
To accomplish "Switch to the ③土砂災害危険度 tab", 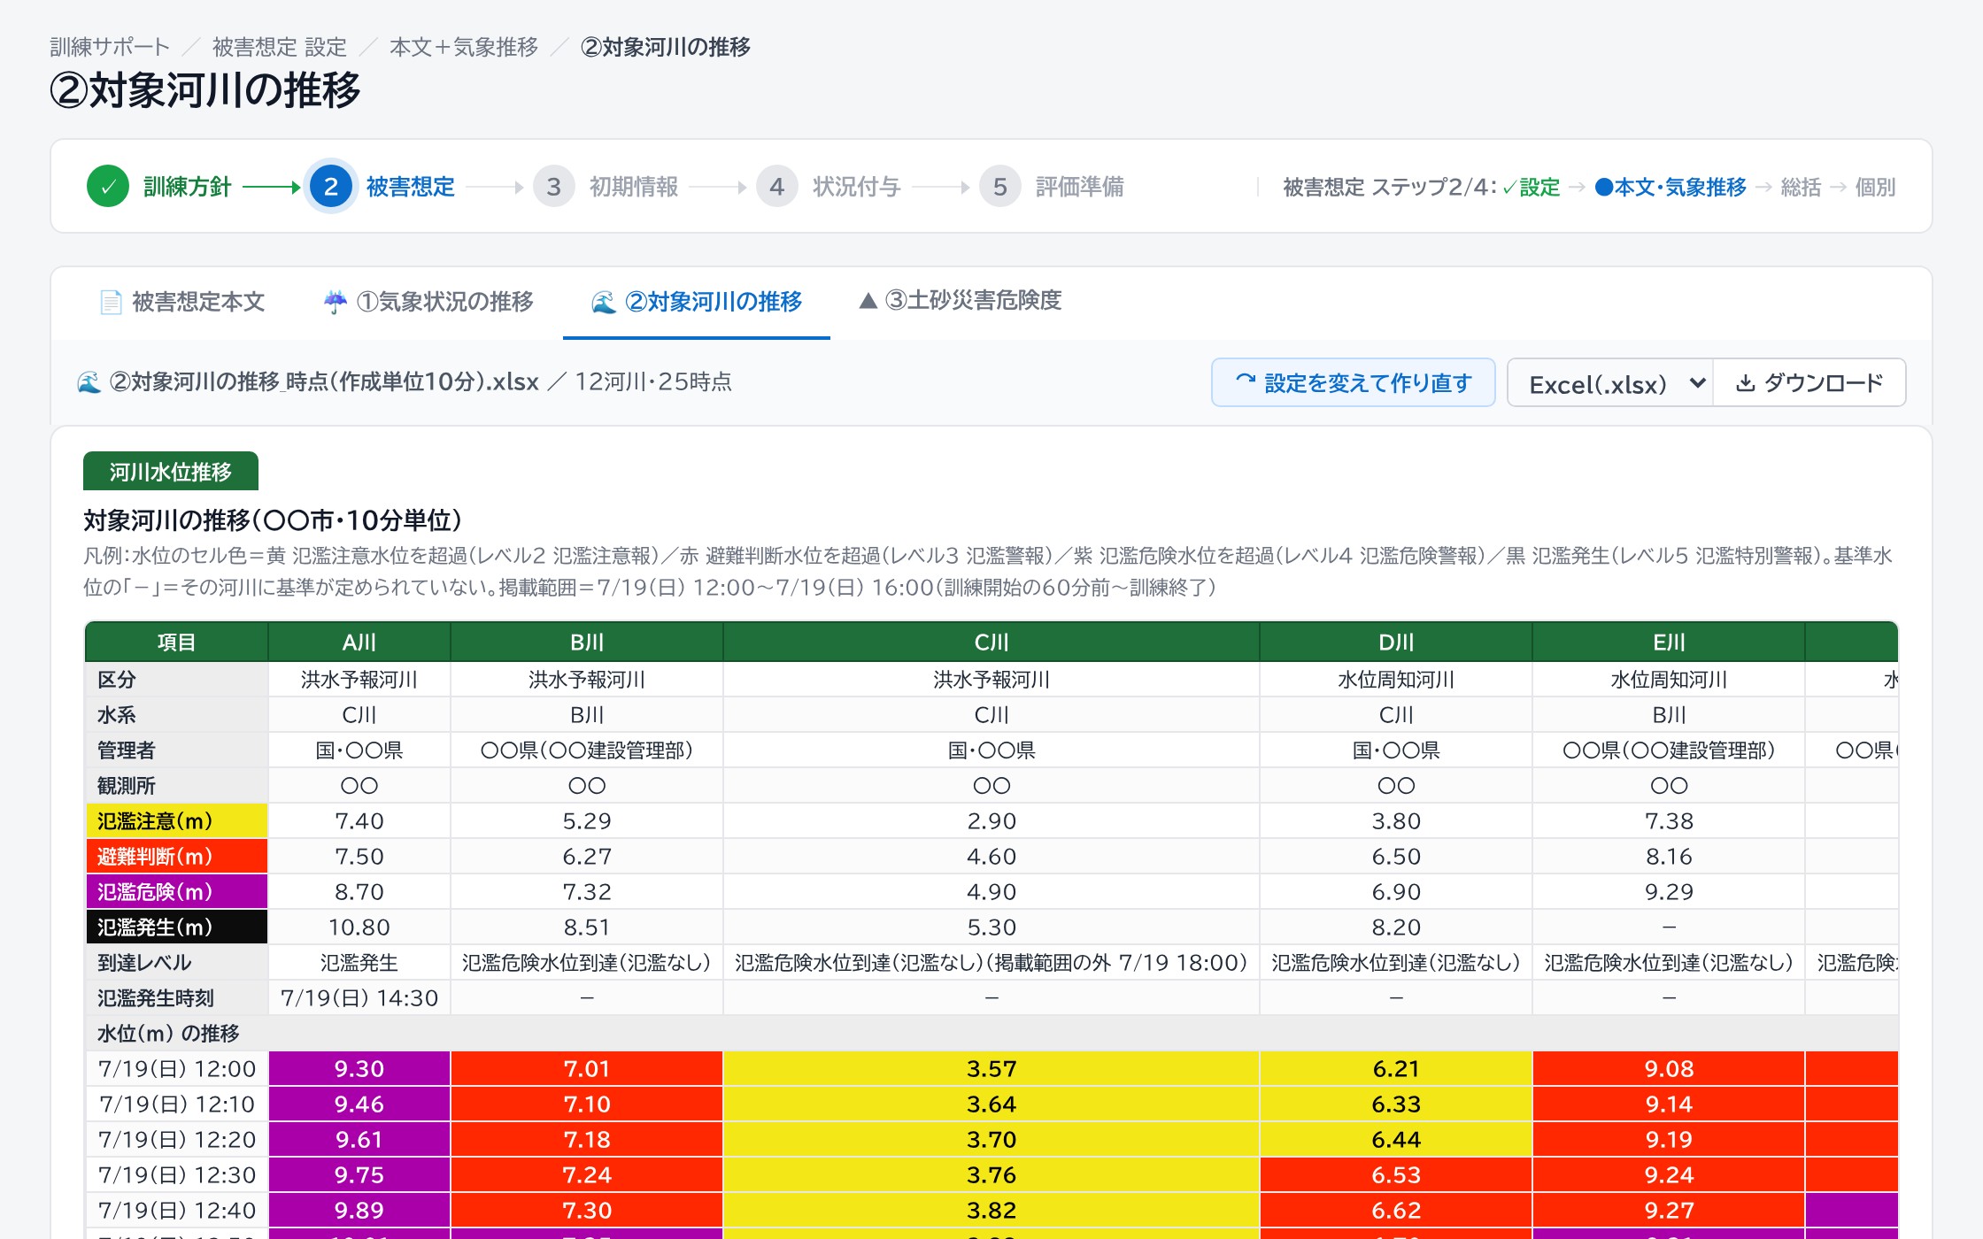I will tap(961, 301).
